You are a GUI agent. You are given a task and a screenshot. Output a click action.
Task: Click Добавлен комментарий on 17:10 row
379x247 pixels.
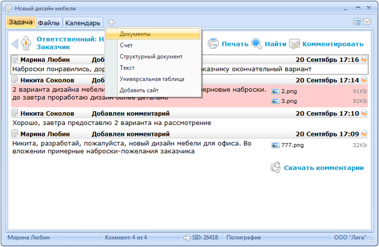131,114
